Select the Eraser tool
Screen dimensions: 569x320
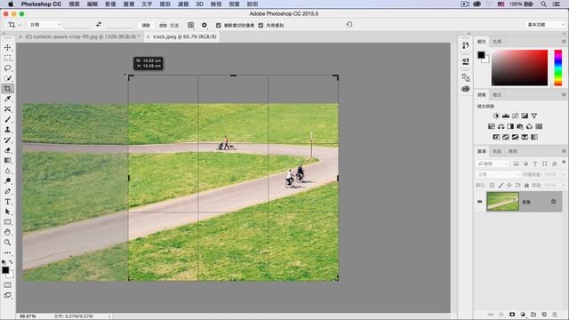tap(8, 150)
